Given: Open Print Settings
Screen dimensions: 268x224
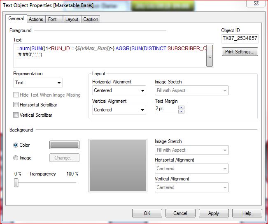Looking at the screenshot, I should 240,51.
